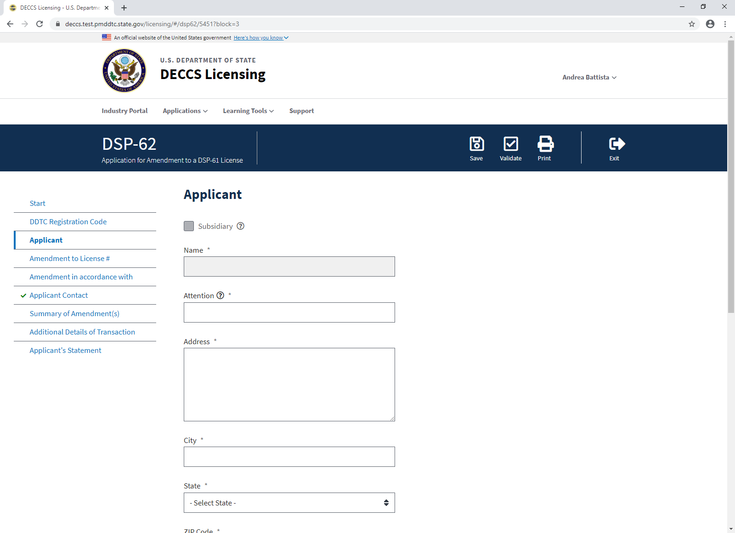
Task: Click the Exit arrow icon
Action: coord(616,144)
